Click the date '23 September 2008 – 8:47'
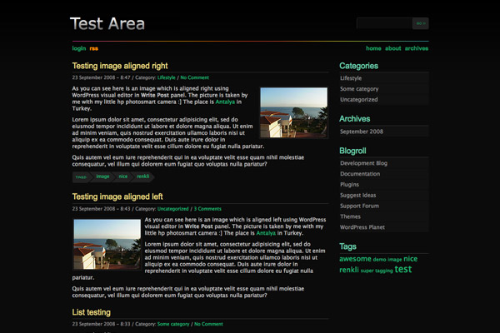500x333 pixels. click(101, 77)
